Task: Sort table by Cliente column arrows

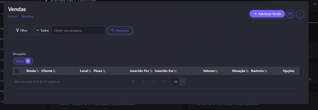Action: 54,71
